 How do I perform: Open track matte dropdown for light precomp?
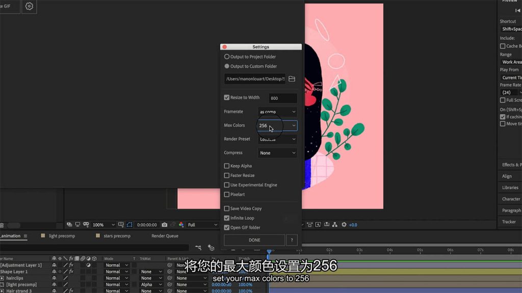(151, 285)
